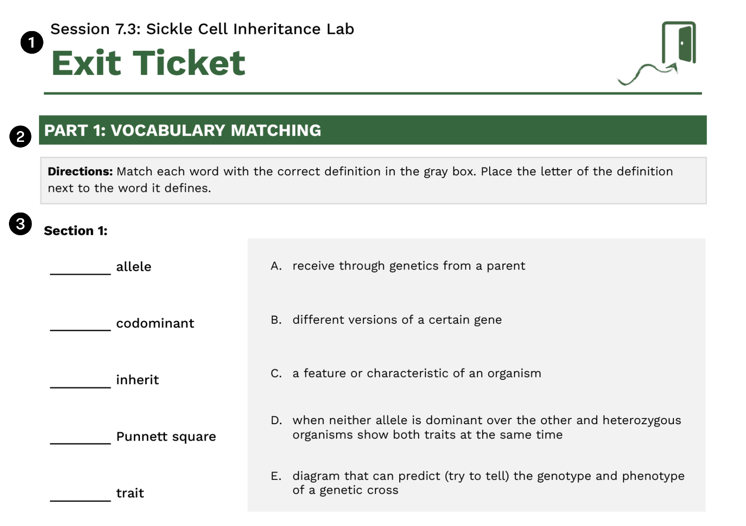Viewport: 746px width, 526px height.
Task: Click the Directions text box
Action: pos(373,181)
